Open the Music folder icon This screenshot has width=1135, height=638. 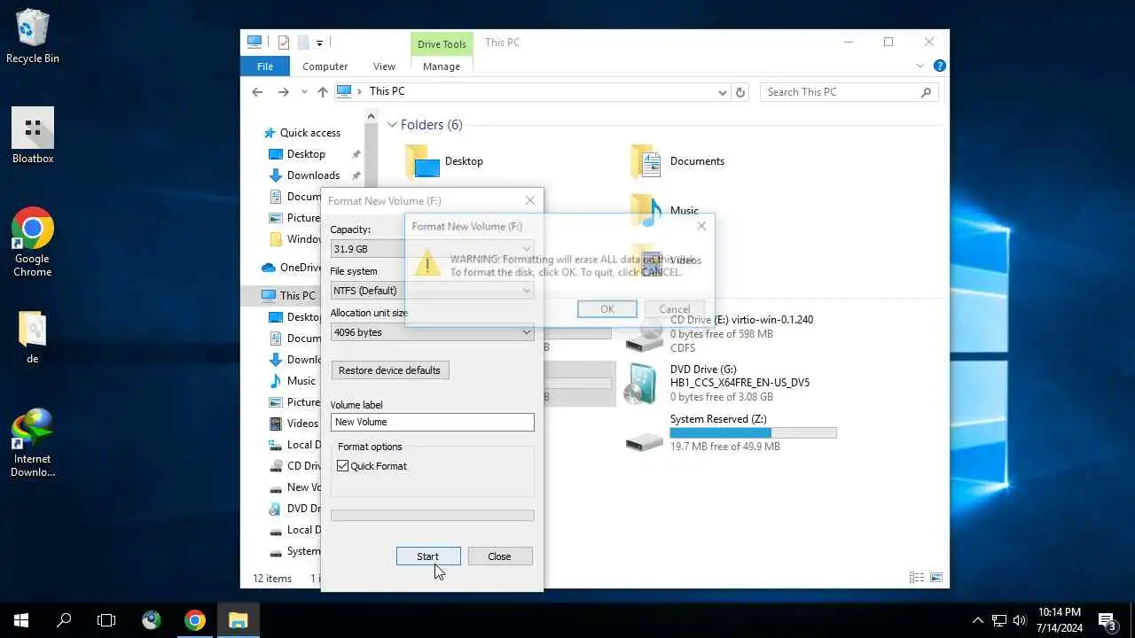point(646,211)
